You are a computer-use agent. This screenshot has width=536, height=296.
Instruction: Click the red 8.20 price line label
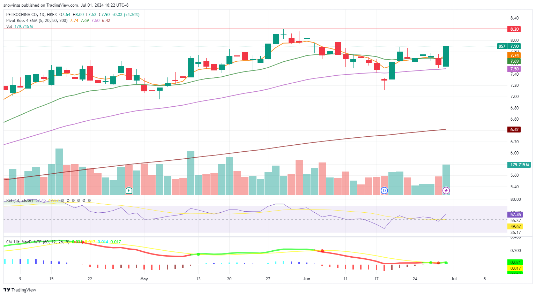pos(514,29)
